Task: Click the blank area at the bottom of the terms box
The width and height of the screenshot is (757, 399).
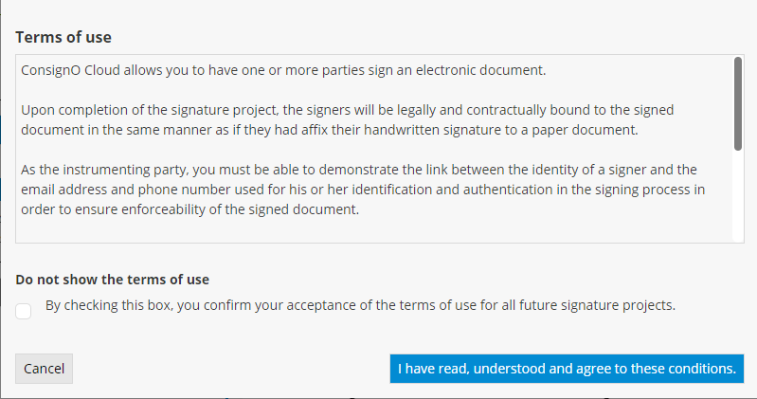Action: [369, 233]
